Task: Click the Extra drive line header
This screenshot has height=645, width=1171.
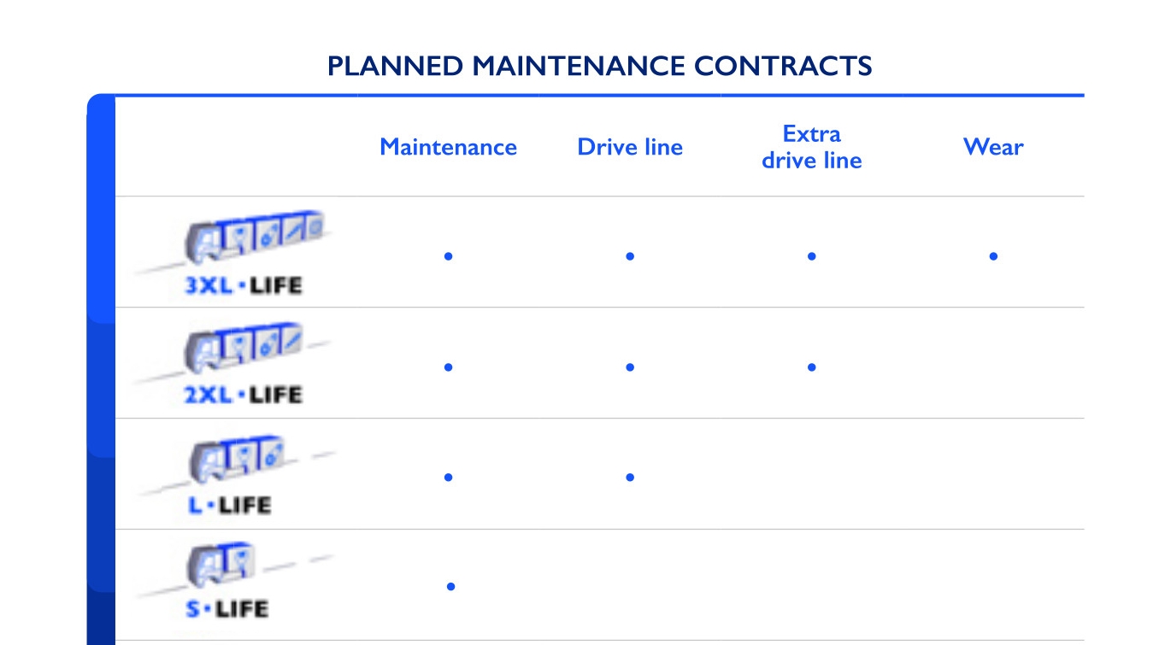Action: click(x=811, y=147)
